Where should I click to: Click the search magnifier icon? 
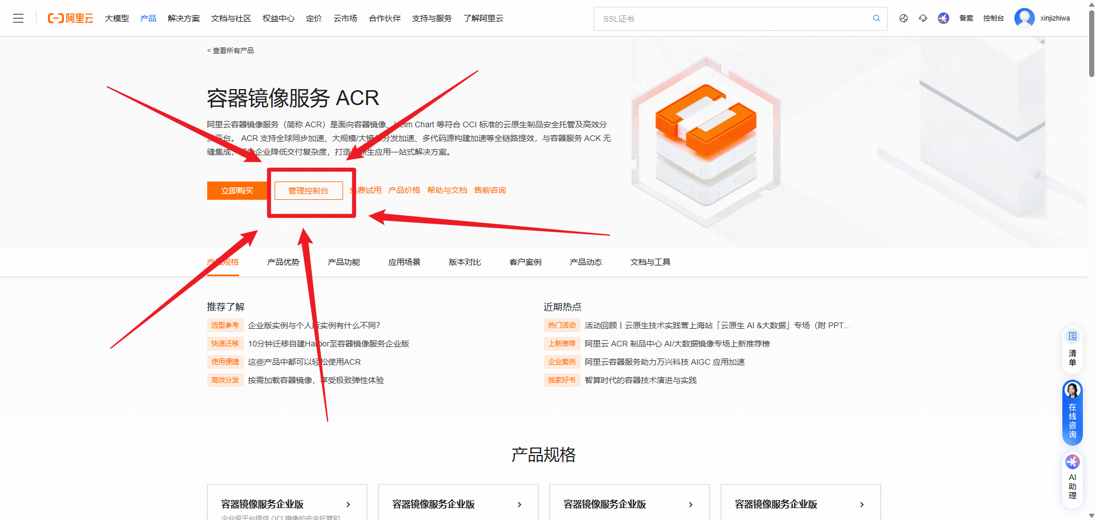(x=876, y=18)
